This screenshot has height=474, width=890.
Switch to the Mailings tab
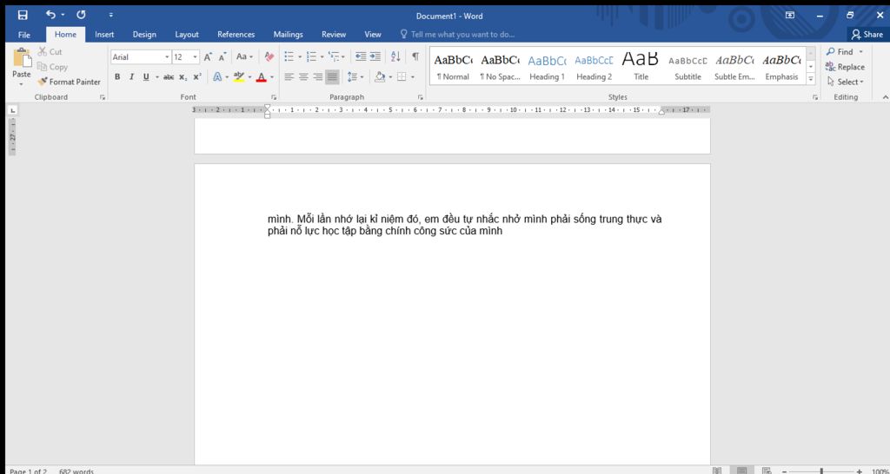289,35
